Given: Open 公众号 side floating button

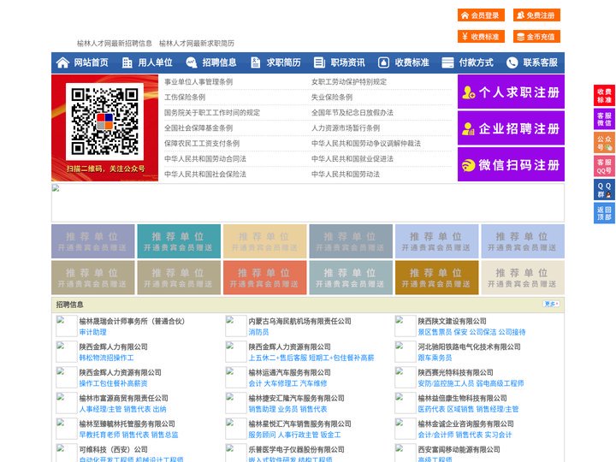Looking at the screenshot, I should (x=604, y=143).
